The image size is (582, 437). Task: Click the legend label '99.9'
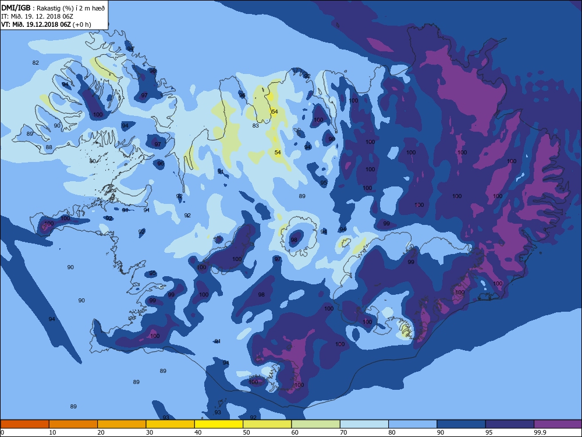tap(540, 432)
